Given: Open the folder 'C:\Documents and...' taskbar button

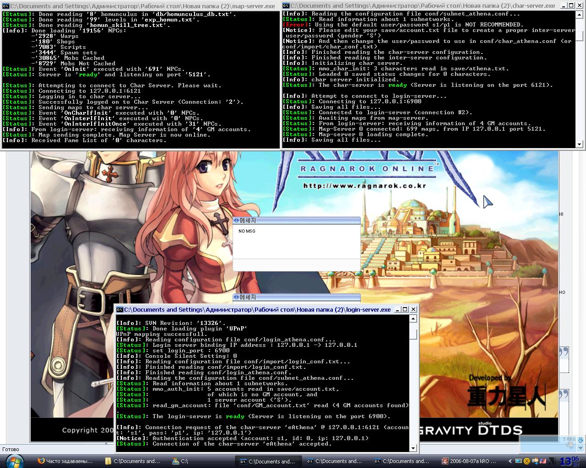Looking at the screenshot, I should [x=133, y=461].
